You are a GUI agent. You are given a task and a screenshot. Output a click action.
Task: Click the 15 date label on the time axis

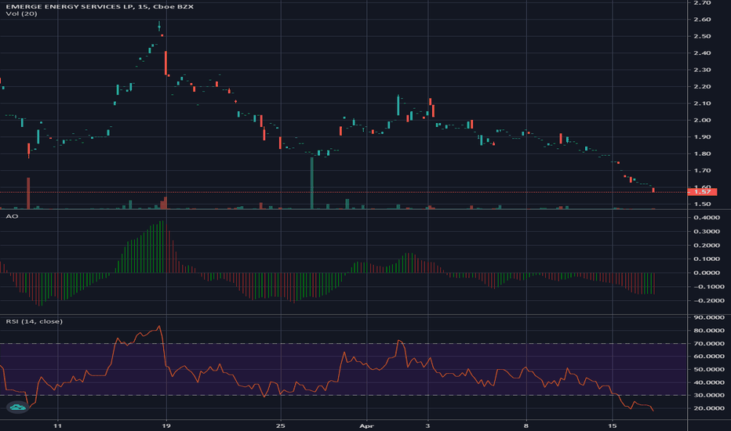[613, 426]
